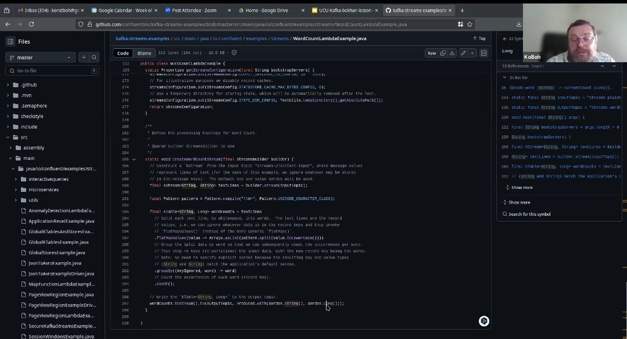
Task: Expand the interactivequeries folder chevron
Action: click(16, 179)
